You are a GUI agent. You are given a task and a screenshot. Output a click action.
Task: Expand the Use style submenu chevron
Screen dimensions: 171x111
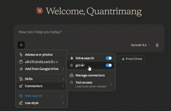click(x=63, y=103)
